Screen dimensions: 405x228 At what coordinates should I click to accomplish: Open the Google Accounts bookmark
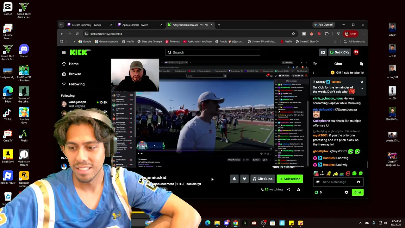coord(106,41)
